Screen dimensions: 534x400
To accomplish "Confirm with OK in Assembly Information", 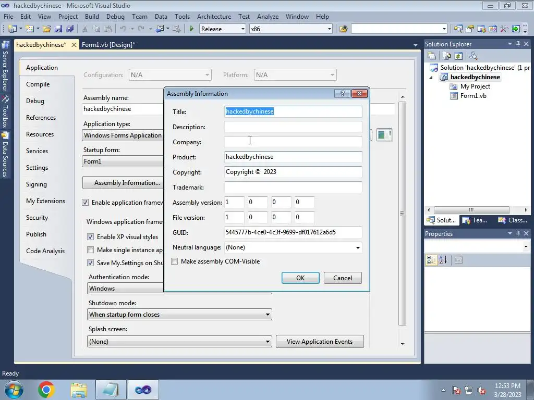I will click(300, 278).
